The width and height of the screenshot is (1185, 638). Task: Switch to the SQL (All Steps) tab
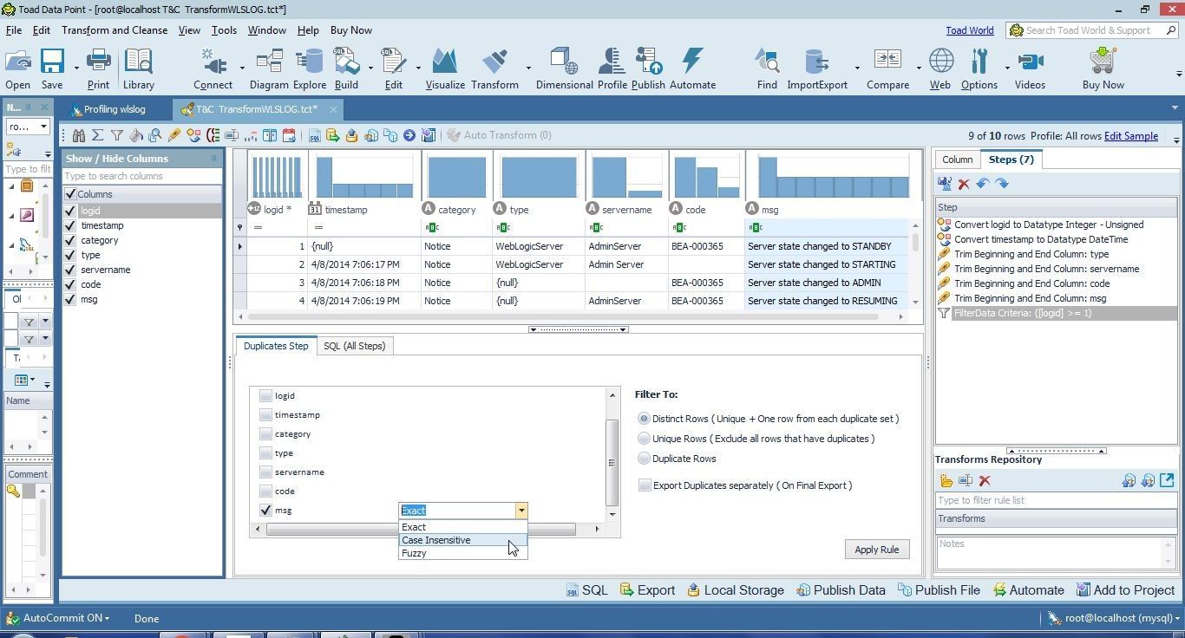354,346
